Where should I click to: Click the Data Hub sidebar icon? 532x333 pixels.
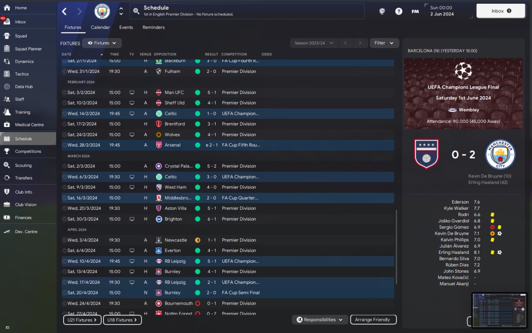[x=7, y=87]
